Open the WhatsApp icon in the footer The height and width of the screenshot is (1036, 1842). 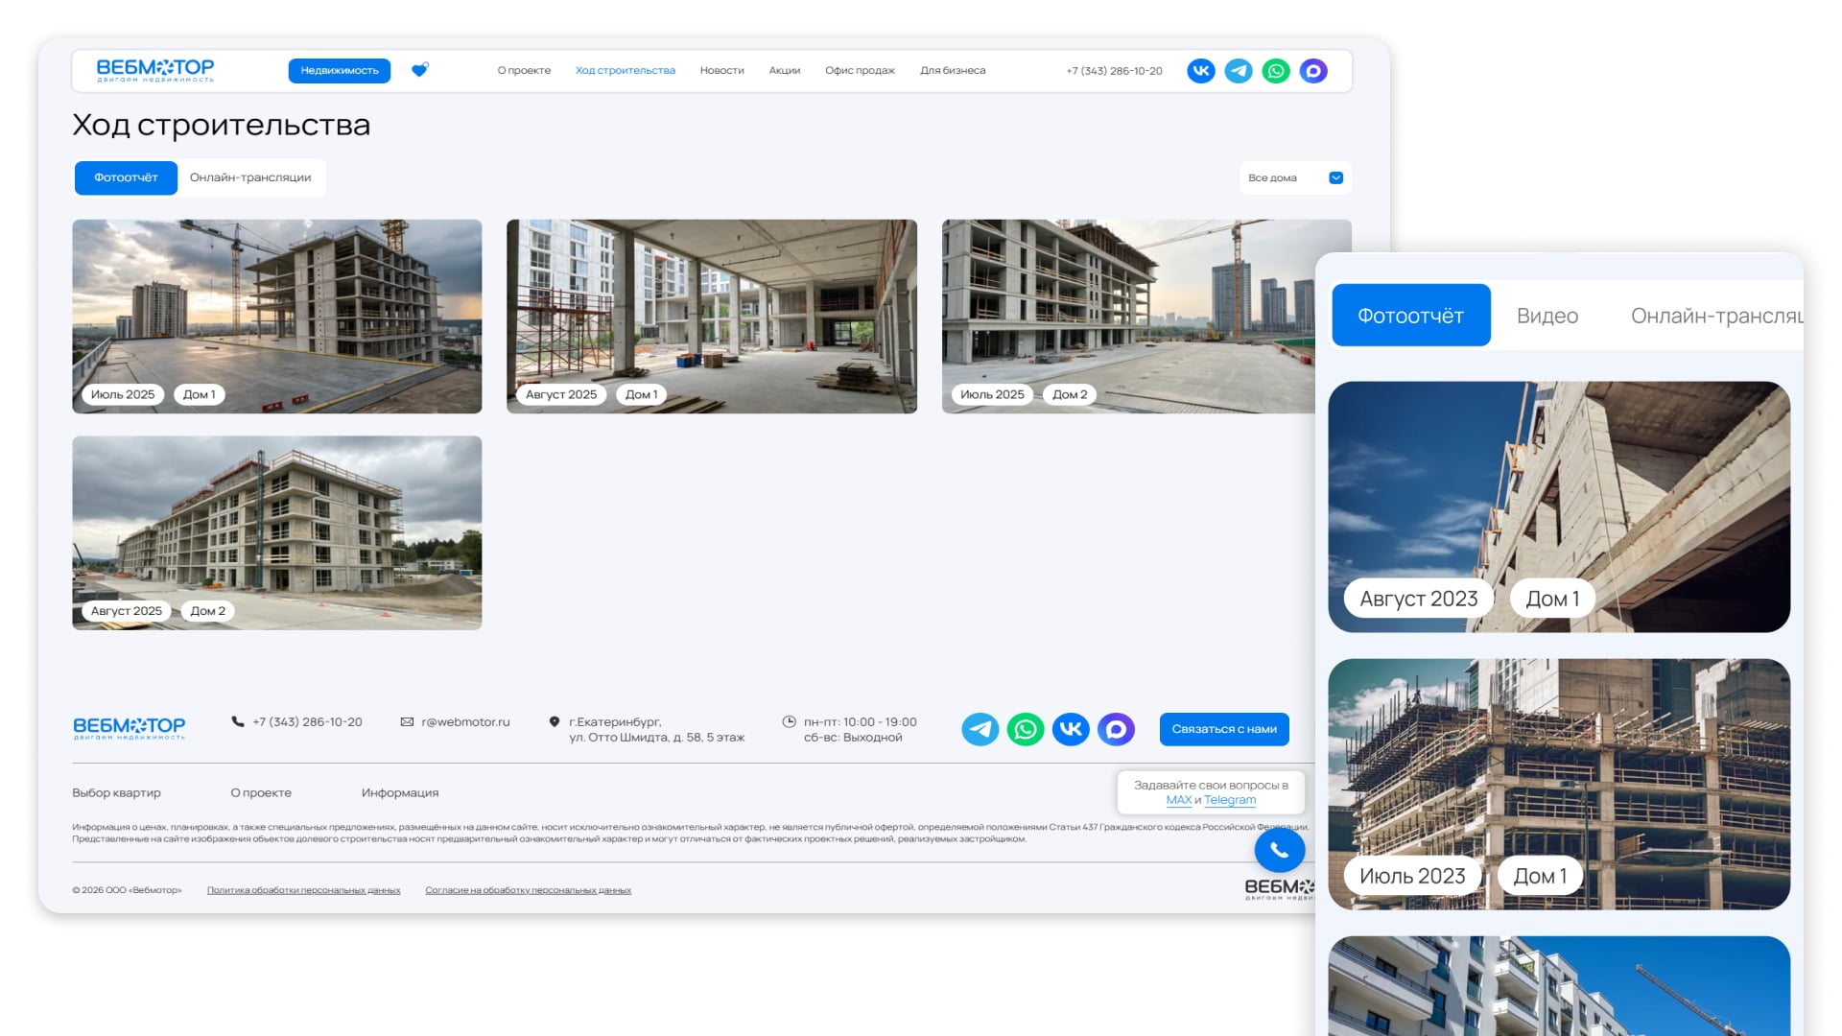point(1026,729)
